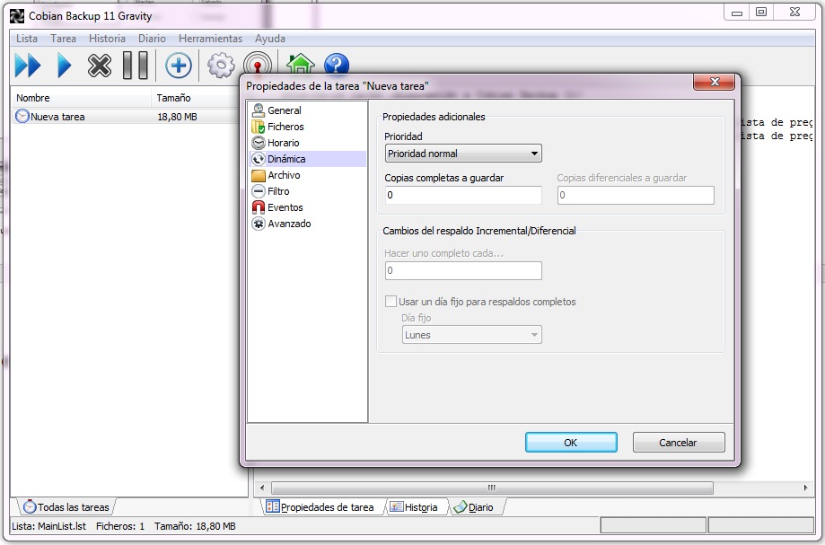The width and height of the screenshot is (825, 545).
Task: Open the Herramientas menu
Action: tap(210, 39)
